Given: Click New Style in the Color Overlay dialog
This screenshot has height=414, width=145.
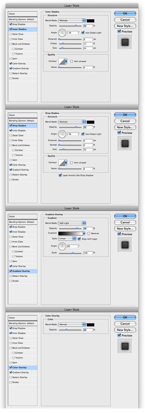Looking at the screenshot, I should pos(125,330).
